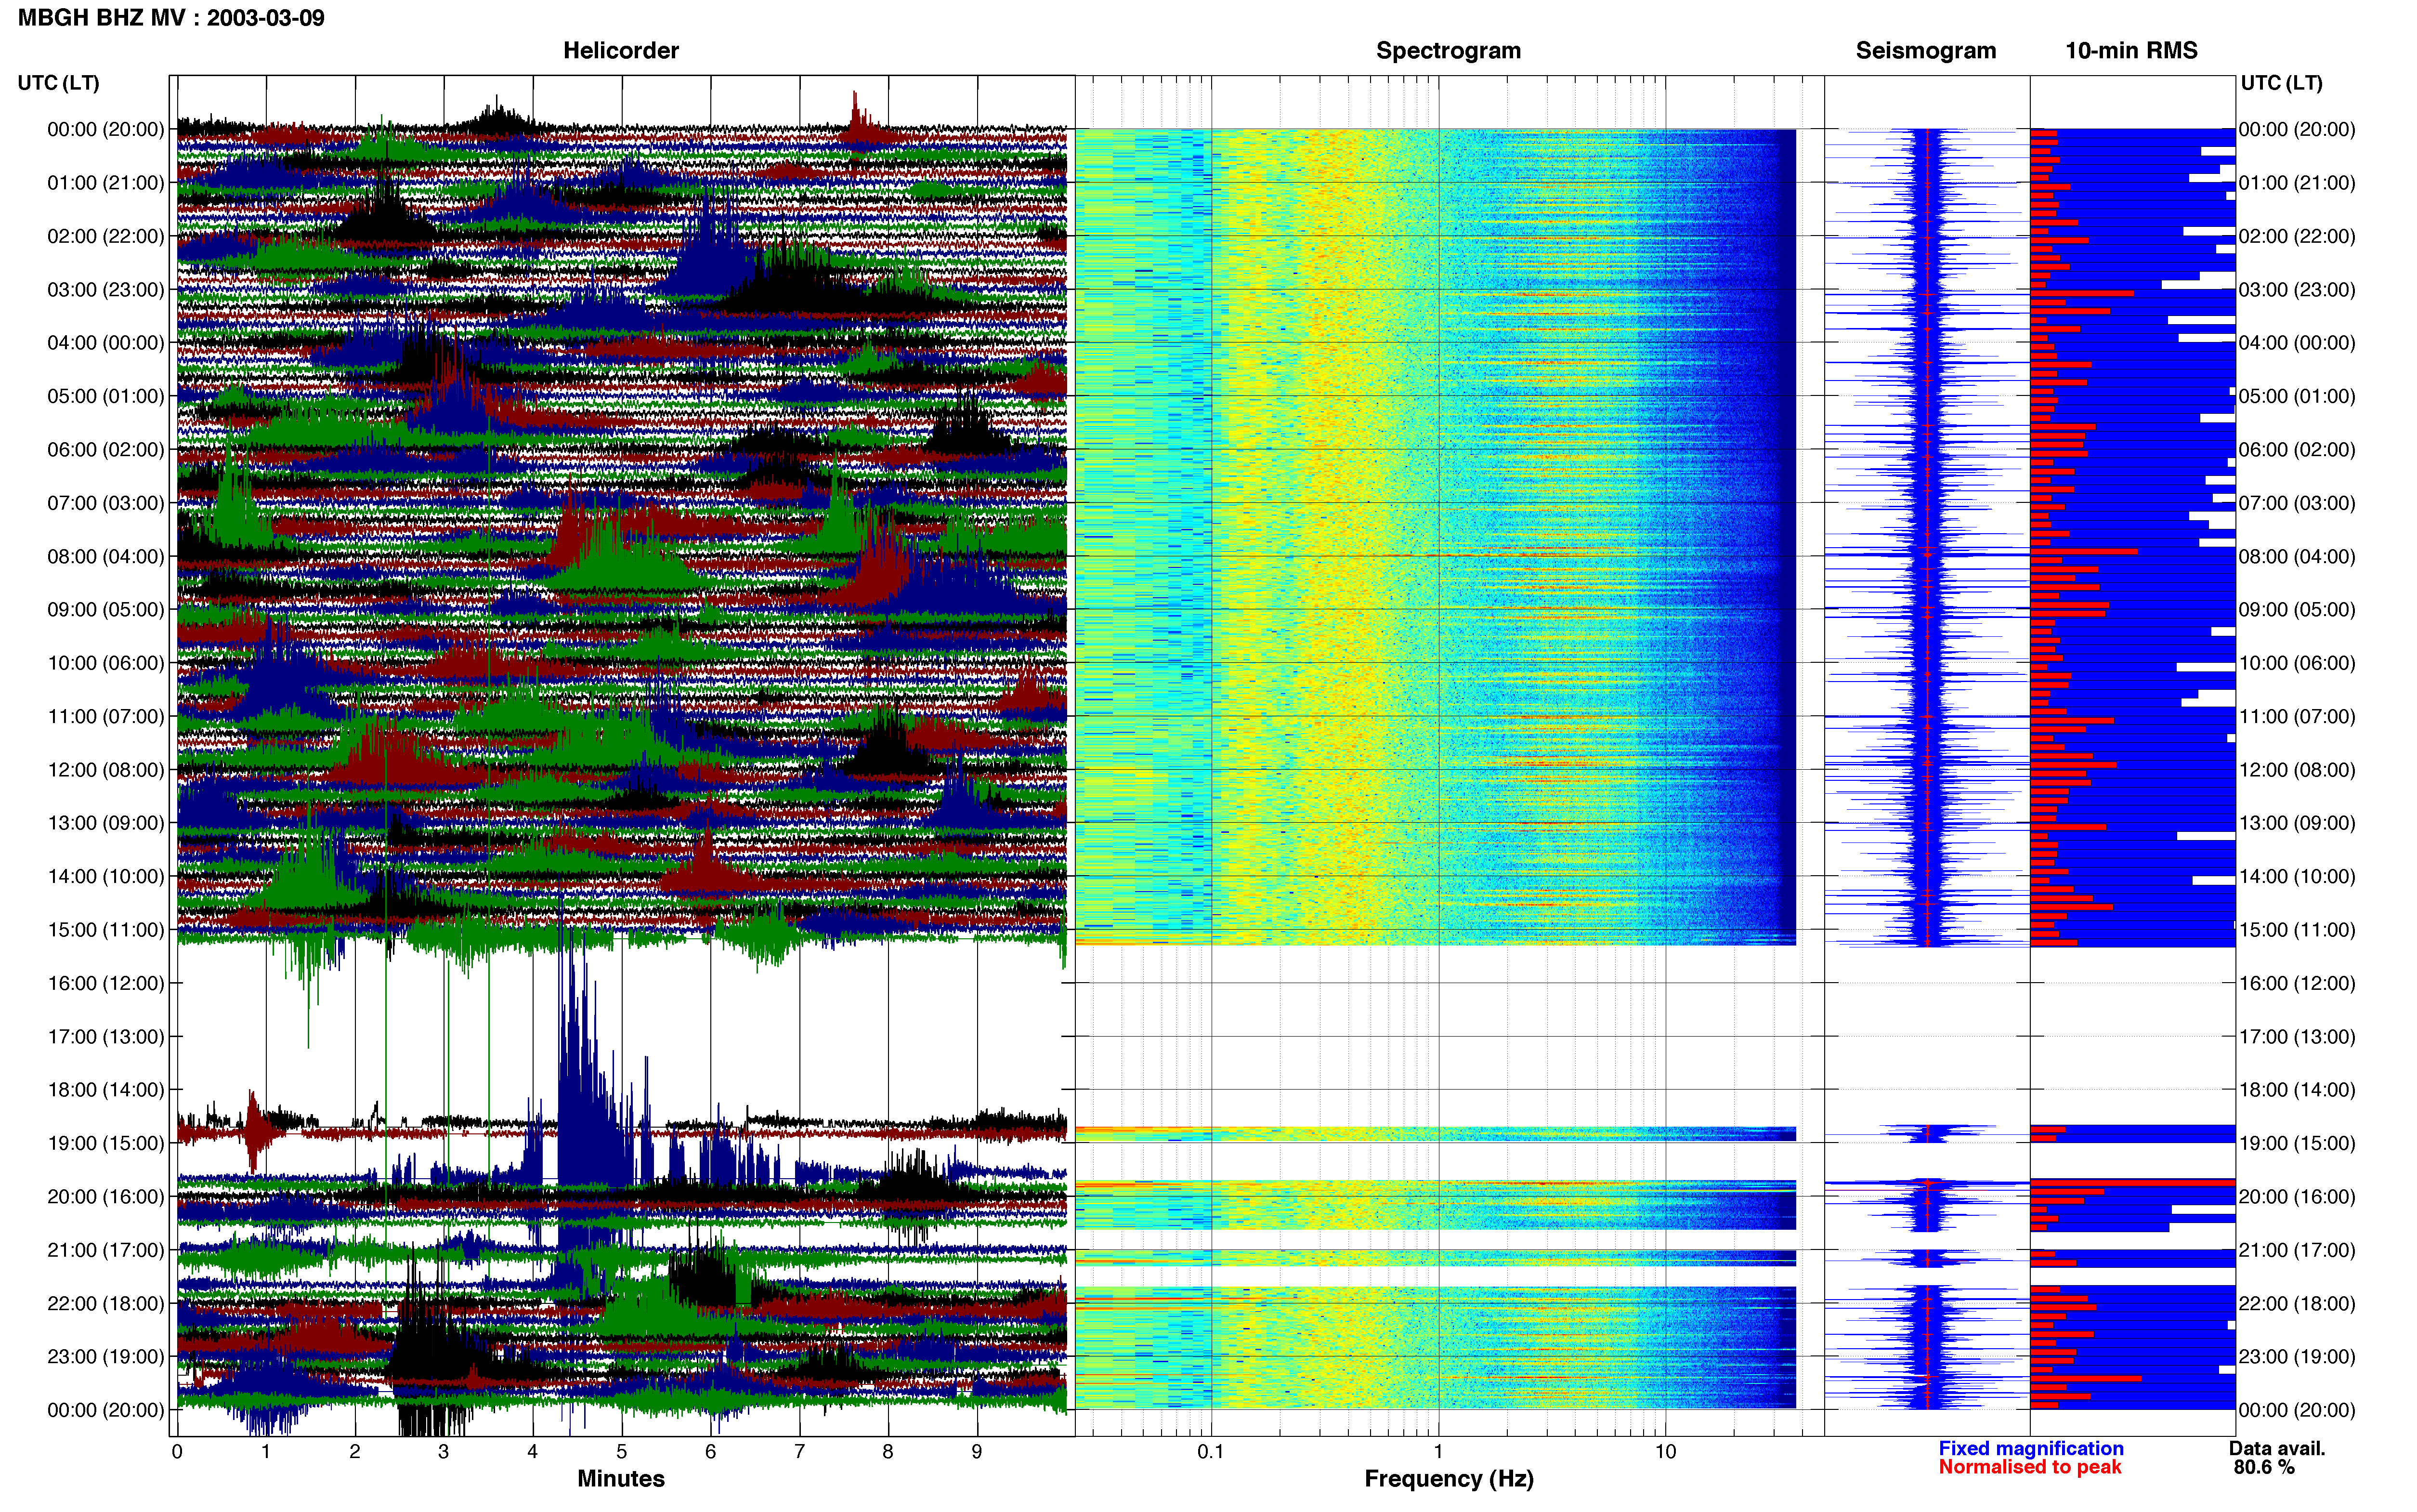Click the Normalised to peak legend text

click(2029, 1468)
